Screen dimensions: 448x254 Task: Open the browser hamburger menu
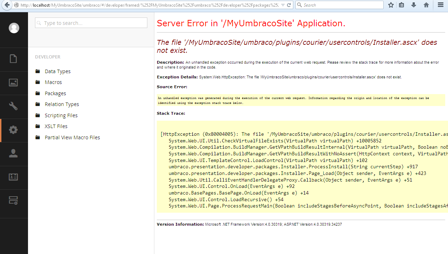point(441,5)
